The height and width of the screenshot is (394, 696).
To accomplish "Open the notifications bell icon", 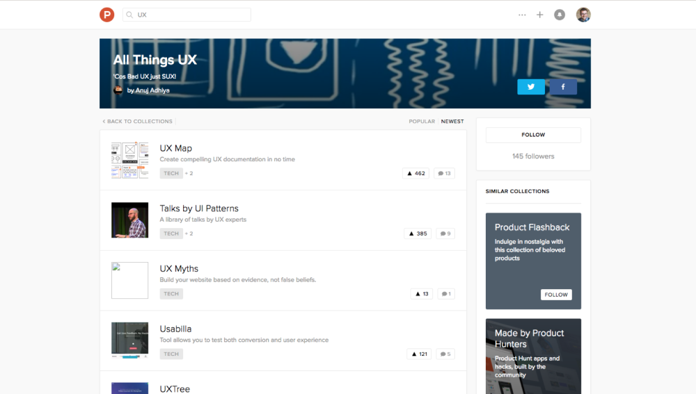I will click(560, 15).
